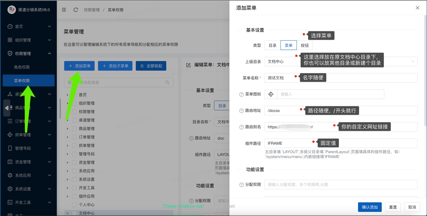Open the menu icon picker
The height and width of the screenshot is (216, 427).
[x=271, y=94]
